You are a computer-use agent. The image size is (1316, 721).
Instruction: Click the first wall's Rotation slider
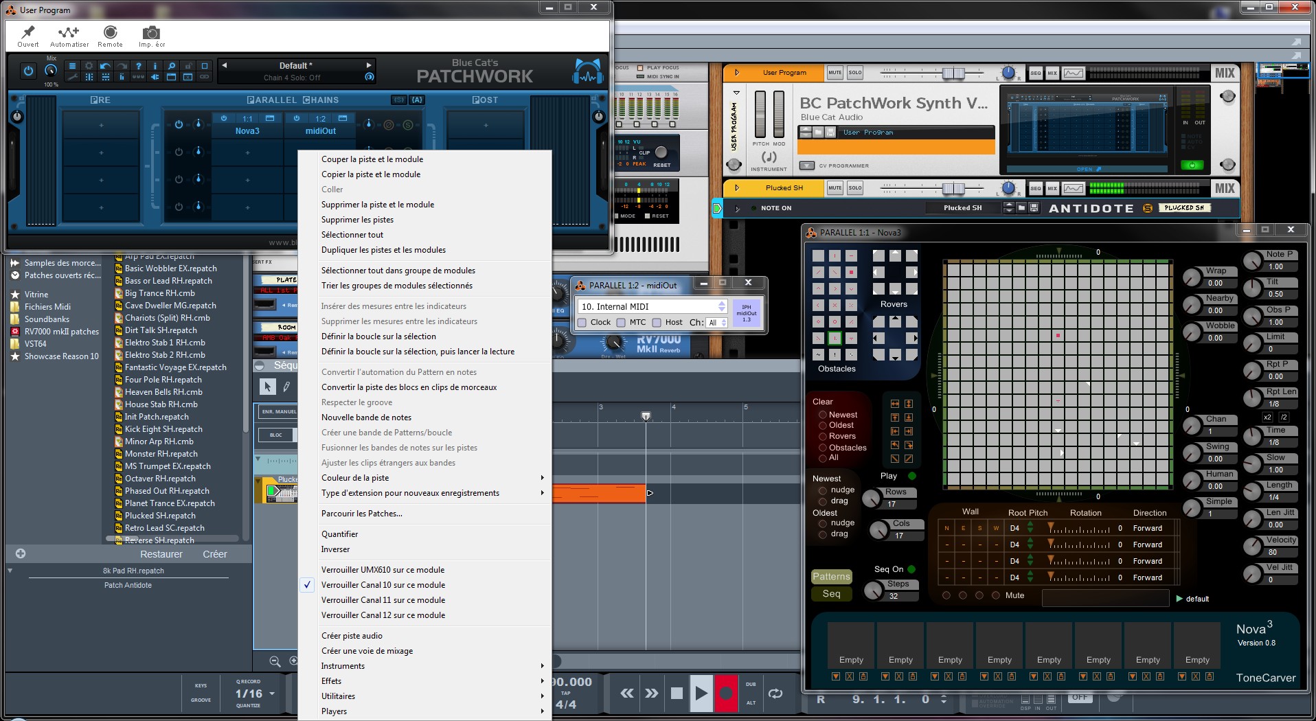(x=1079, y=528)
